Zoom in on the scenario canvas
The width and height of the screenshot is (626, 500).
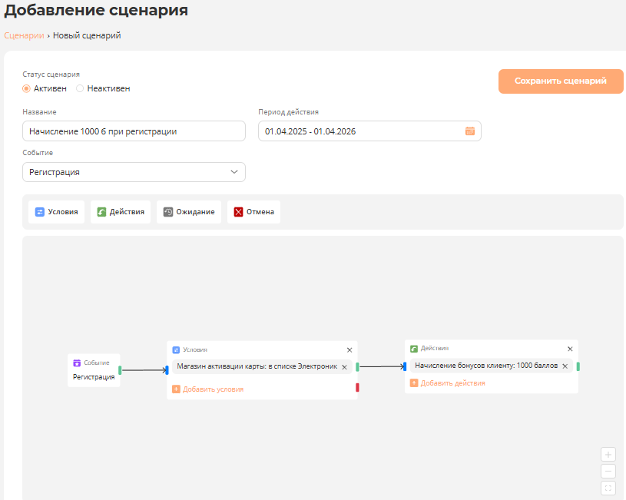608,455
